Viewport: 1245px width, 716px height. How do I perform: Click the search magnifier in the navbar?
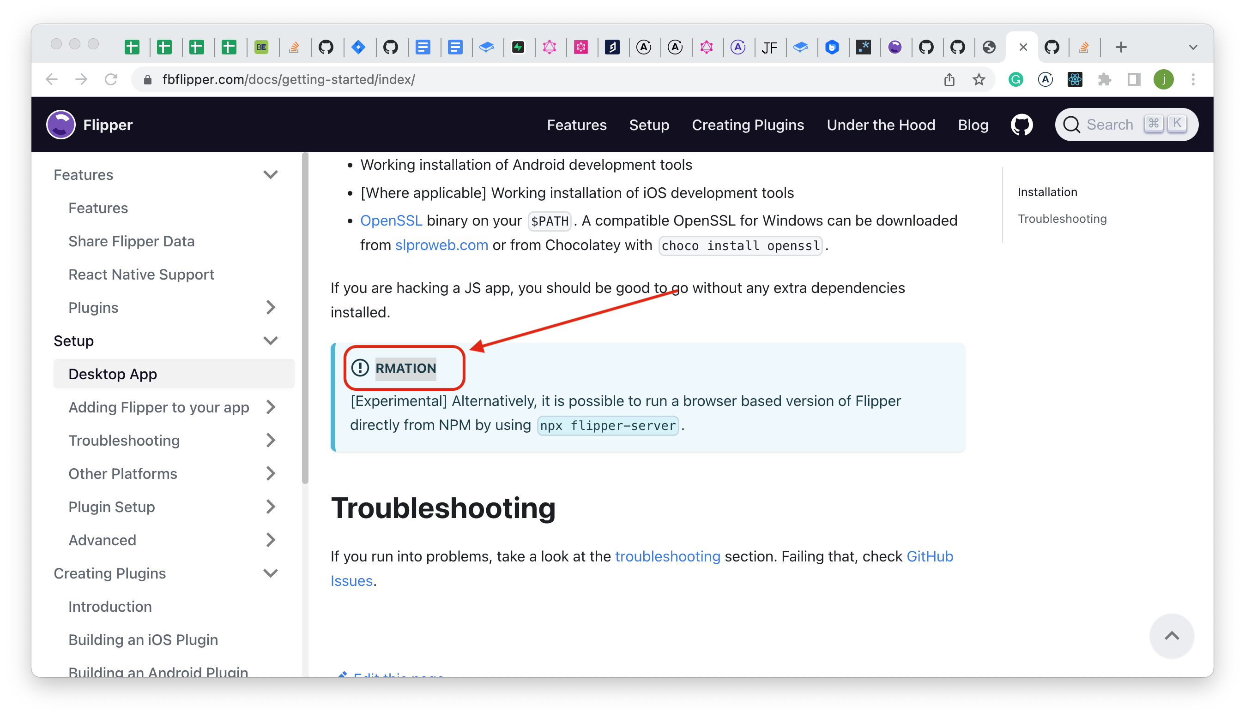1072,125
